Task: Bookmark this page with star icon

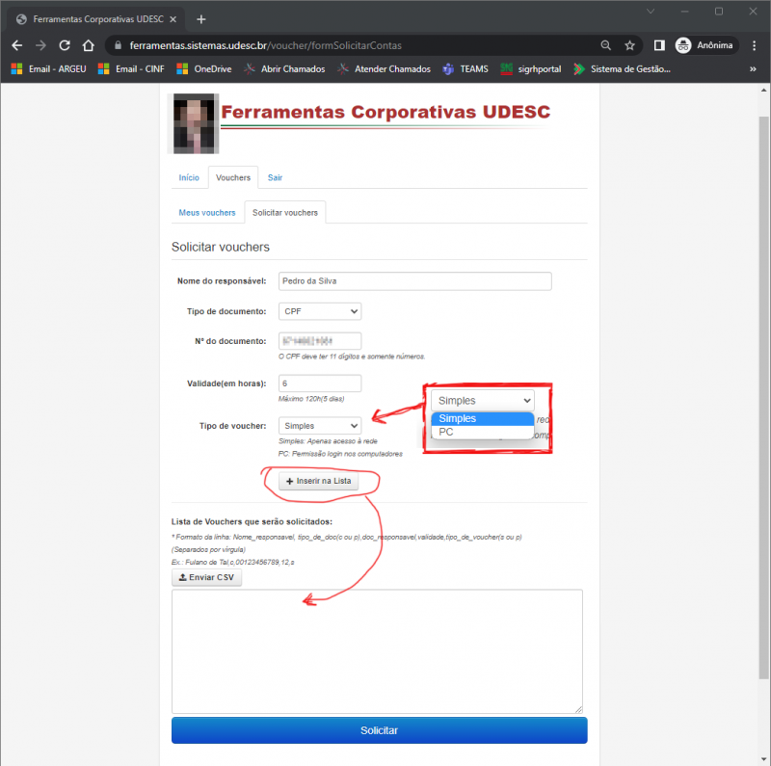Action: pyautogui.click(x=629, y=45)
